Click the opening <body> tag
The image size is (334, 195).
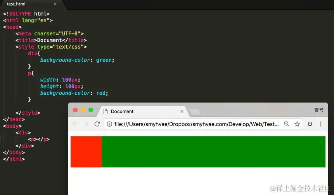12,126
